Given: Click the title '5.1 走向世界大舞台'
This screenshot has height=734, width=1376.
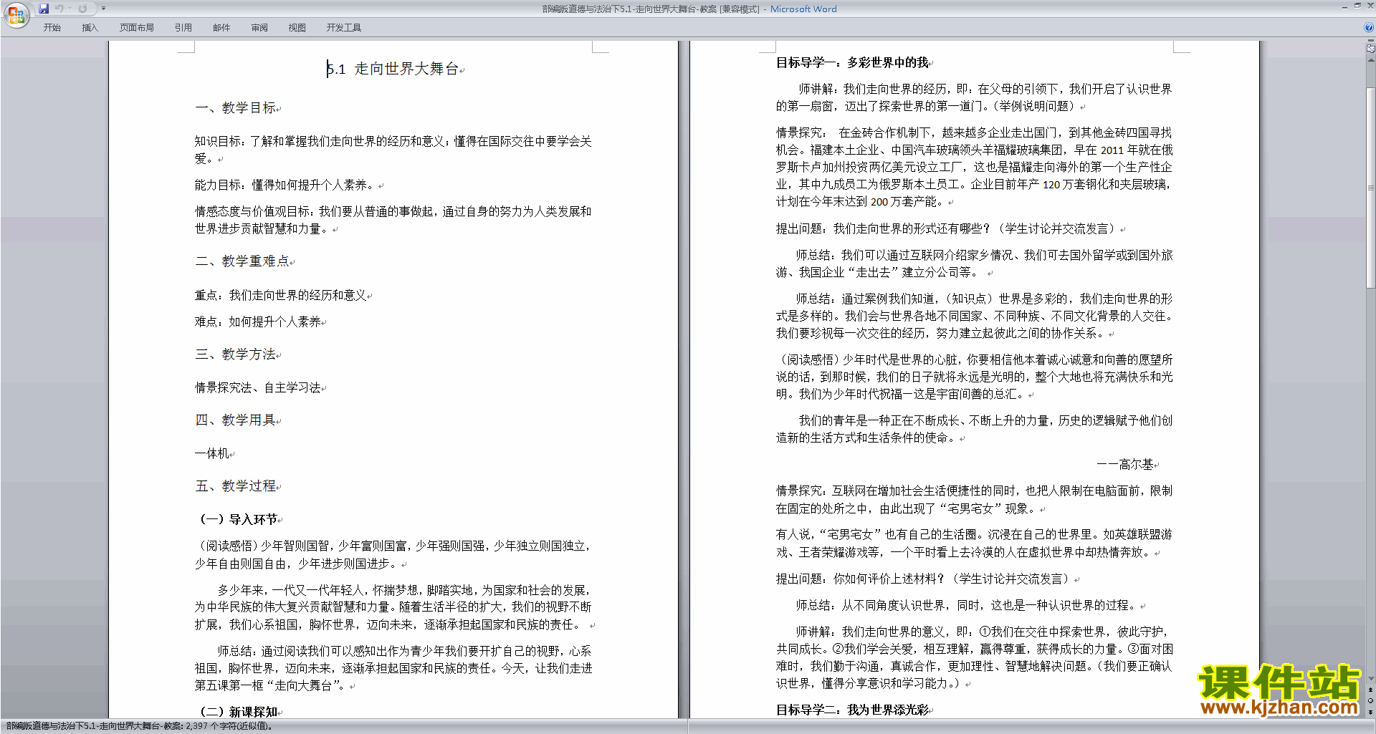Looking at the screenshot, I should (393, 69).
